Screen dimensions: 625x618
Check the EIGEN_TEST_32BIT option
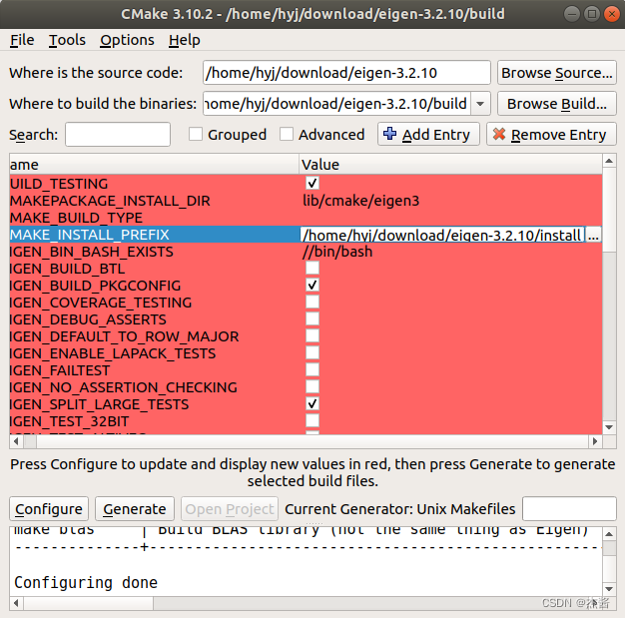point(312,420)
